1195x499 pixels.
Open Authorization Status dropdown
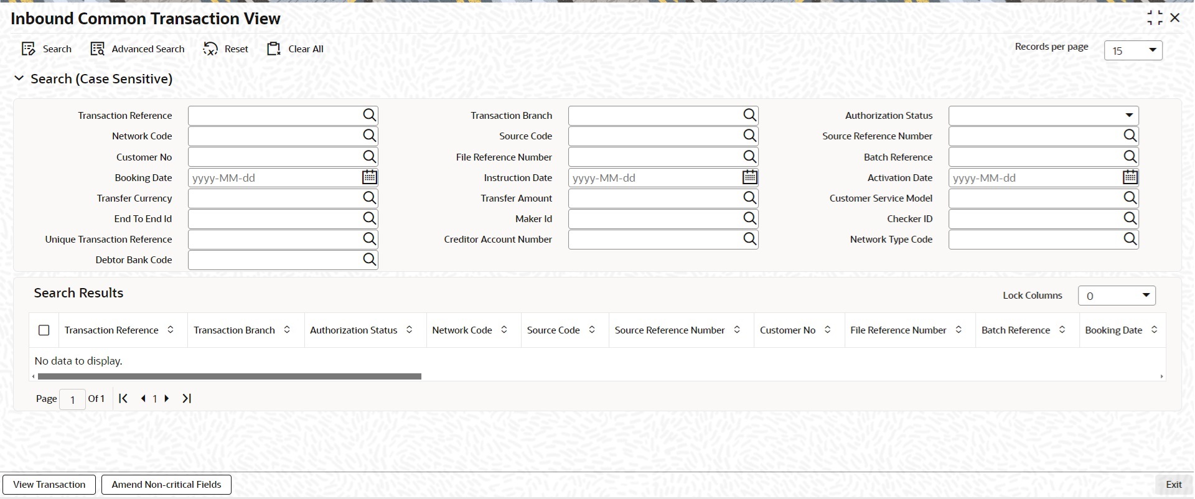[x=1044, y=115]
